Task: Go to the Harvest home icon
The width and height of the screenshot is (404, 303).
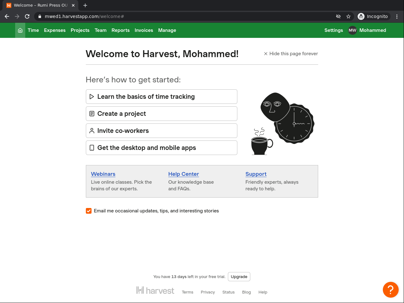Action: coord(20,30)
